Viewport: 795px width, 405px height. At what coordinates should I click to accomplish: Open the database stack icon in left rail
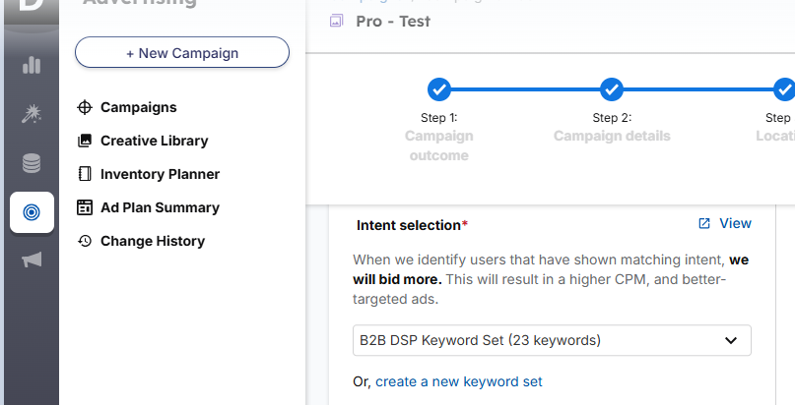32,163
